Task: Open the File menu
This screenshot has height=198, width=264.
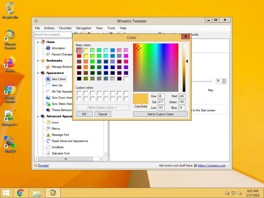Action: 37,28
